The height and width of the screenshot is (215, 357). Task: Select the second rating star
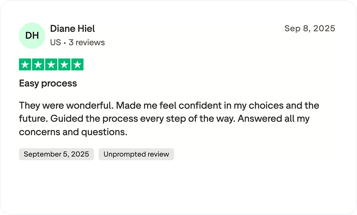click(x=38, y=65)
